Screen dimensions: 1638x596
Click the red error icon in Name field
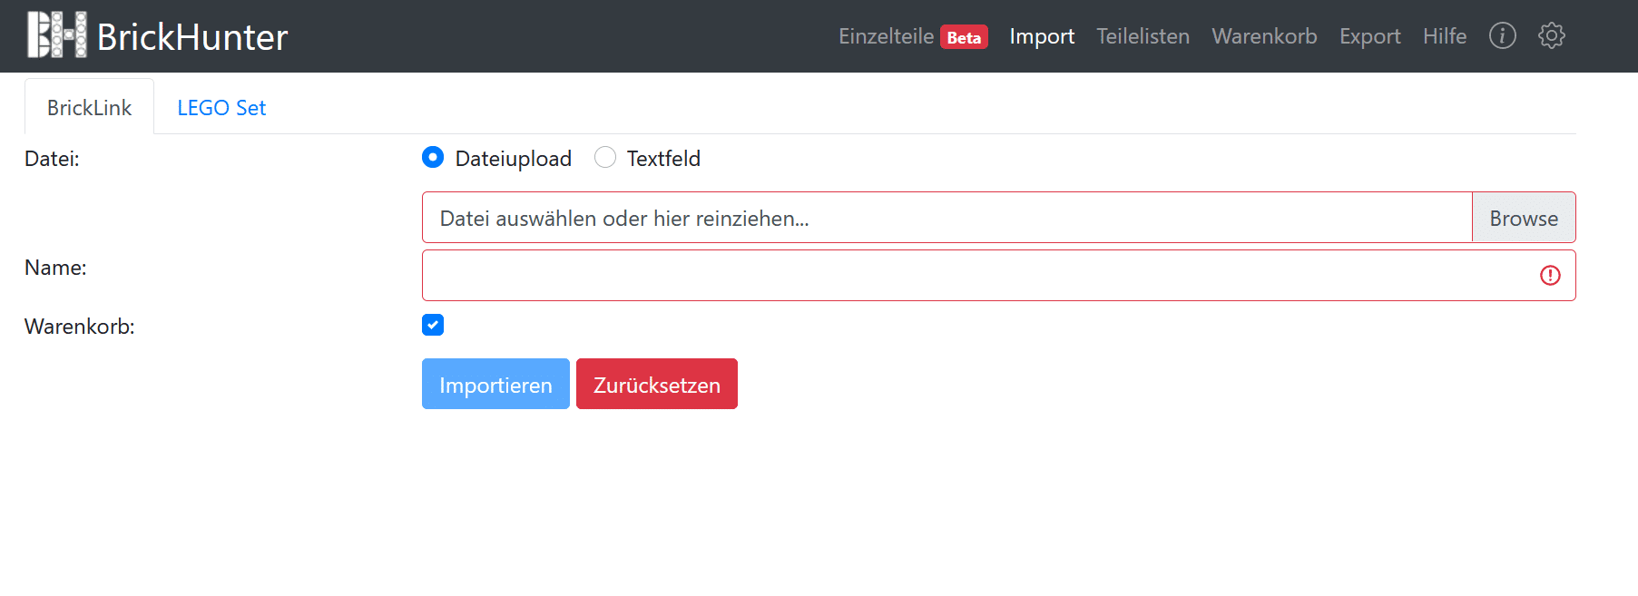(x=1550, y=275)
